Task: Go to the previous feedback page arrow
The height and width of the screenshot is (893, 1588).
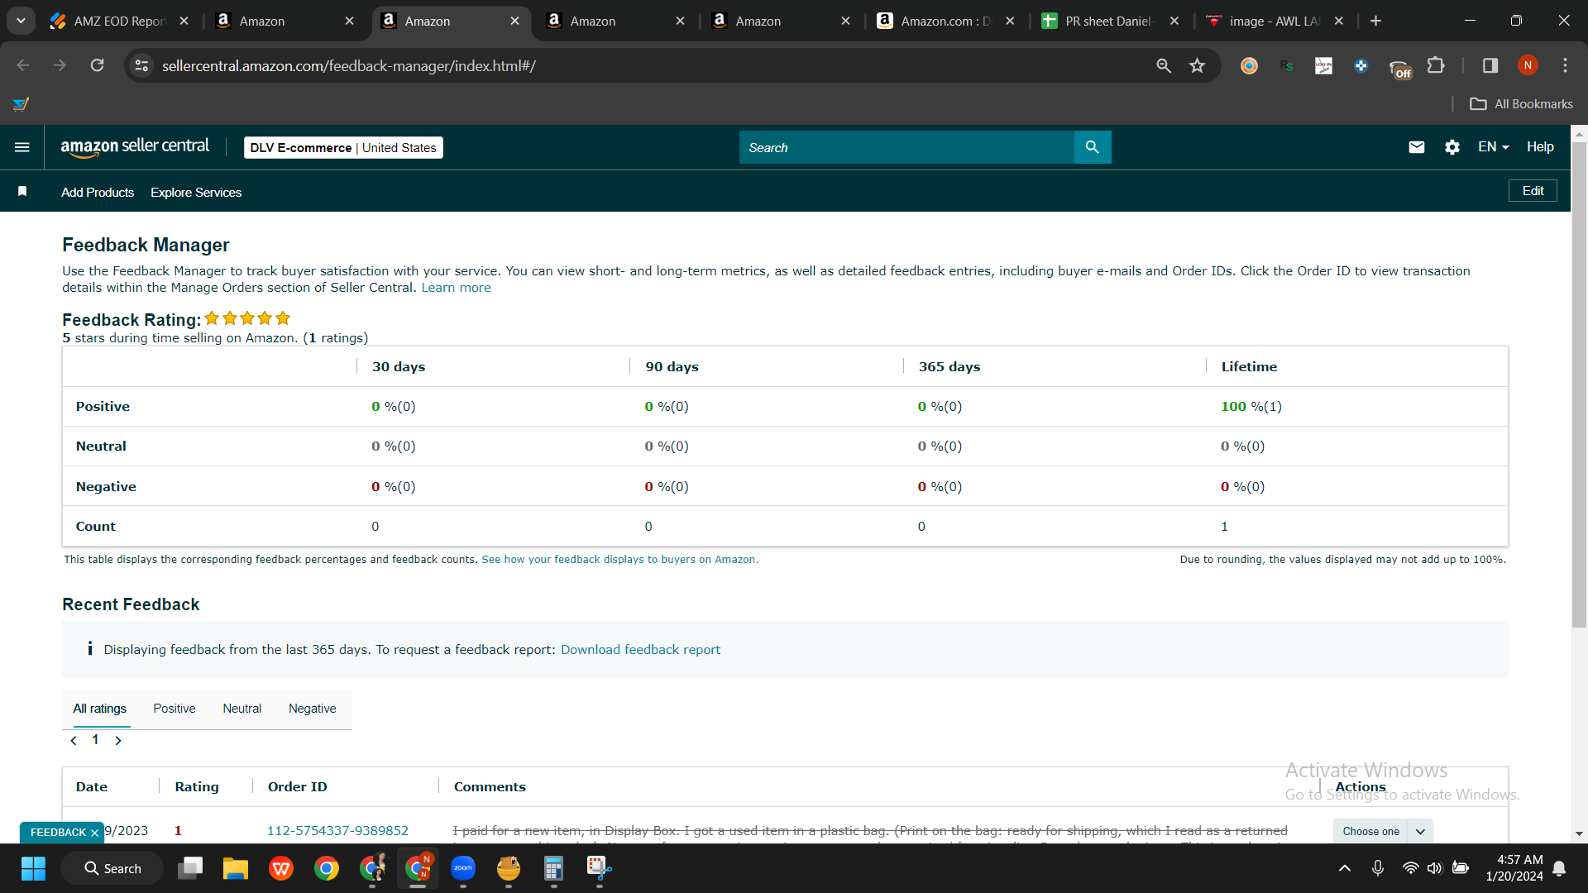Action: [74, 741]
